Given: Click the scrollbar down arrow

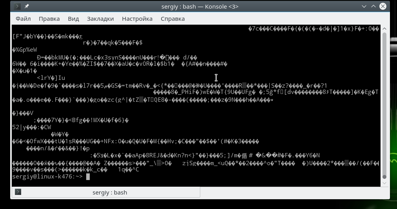Looking at the screenshot, I should 384,183.
